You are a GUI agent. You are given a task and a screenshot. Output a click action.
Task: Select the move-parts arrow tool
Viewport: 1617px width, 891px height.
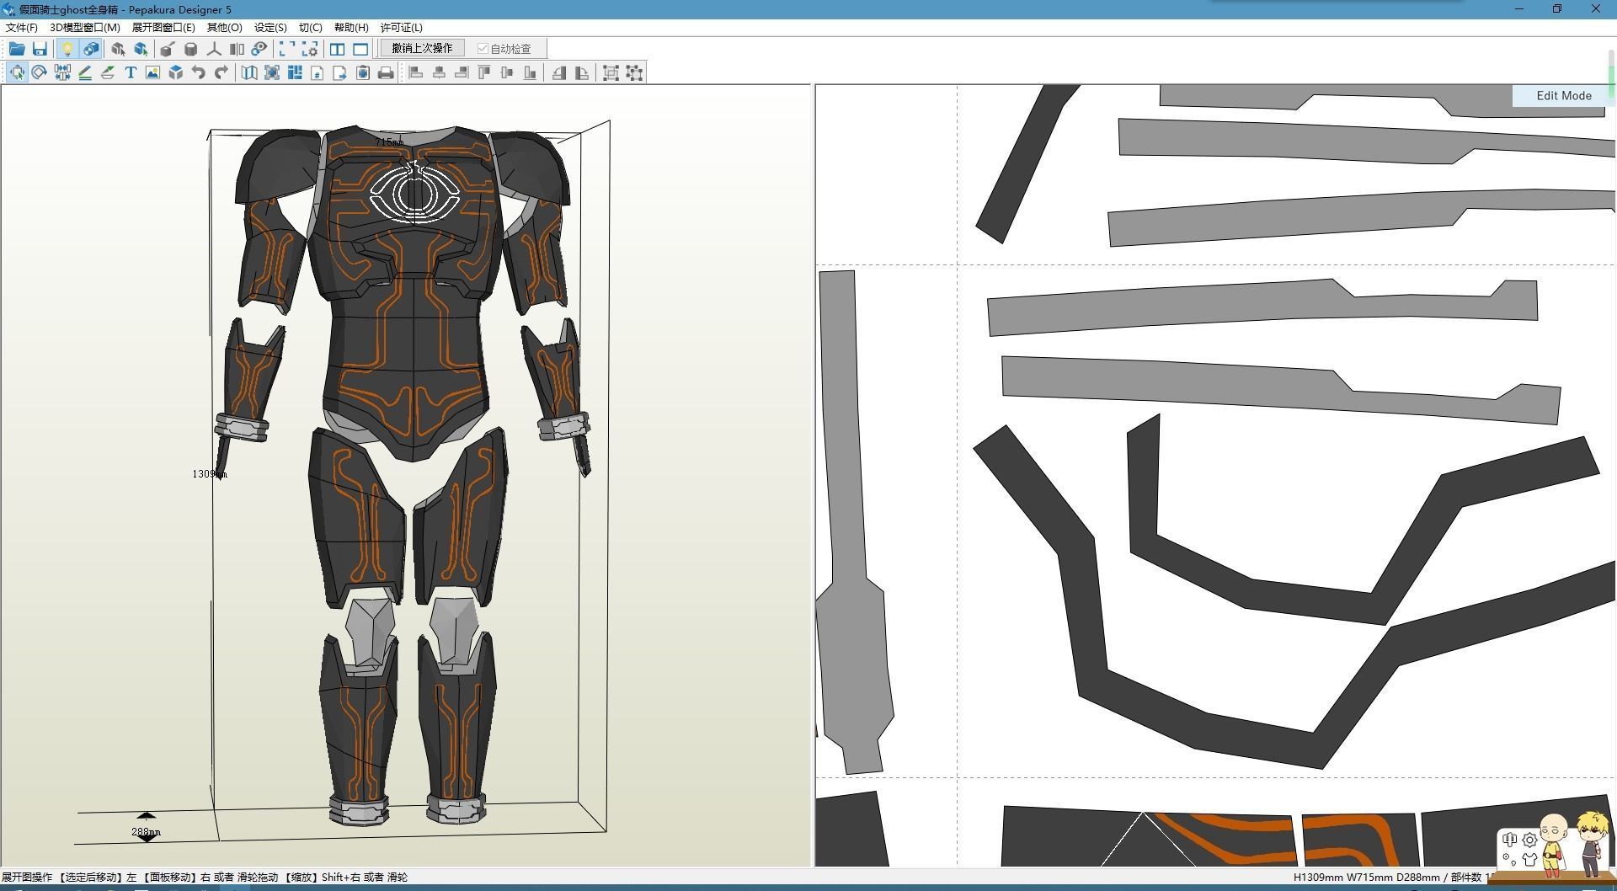(x=17, y=72)
